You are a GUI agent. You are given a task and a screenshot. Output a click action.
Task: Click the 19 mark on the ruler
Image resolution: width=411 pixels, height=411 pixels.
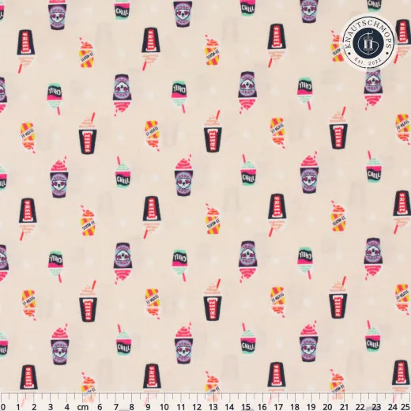pos(311,406)
